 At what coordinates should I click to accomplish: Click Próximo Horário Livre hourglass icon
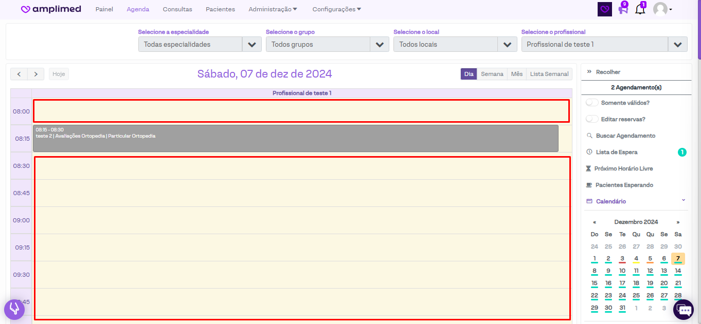coord(589,168)
